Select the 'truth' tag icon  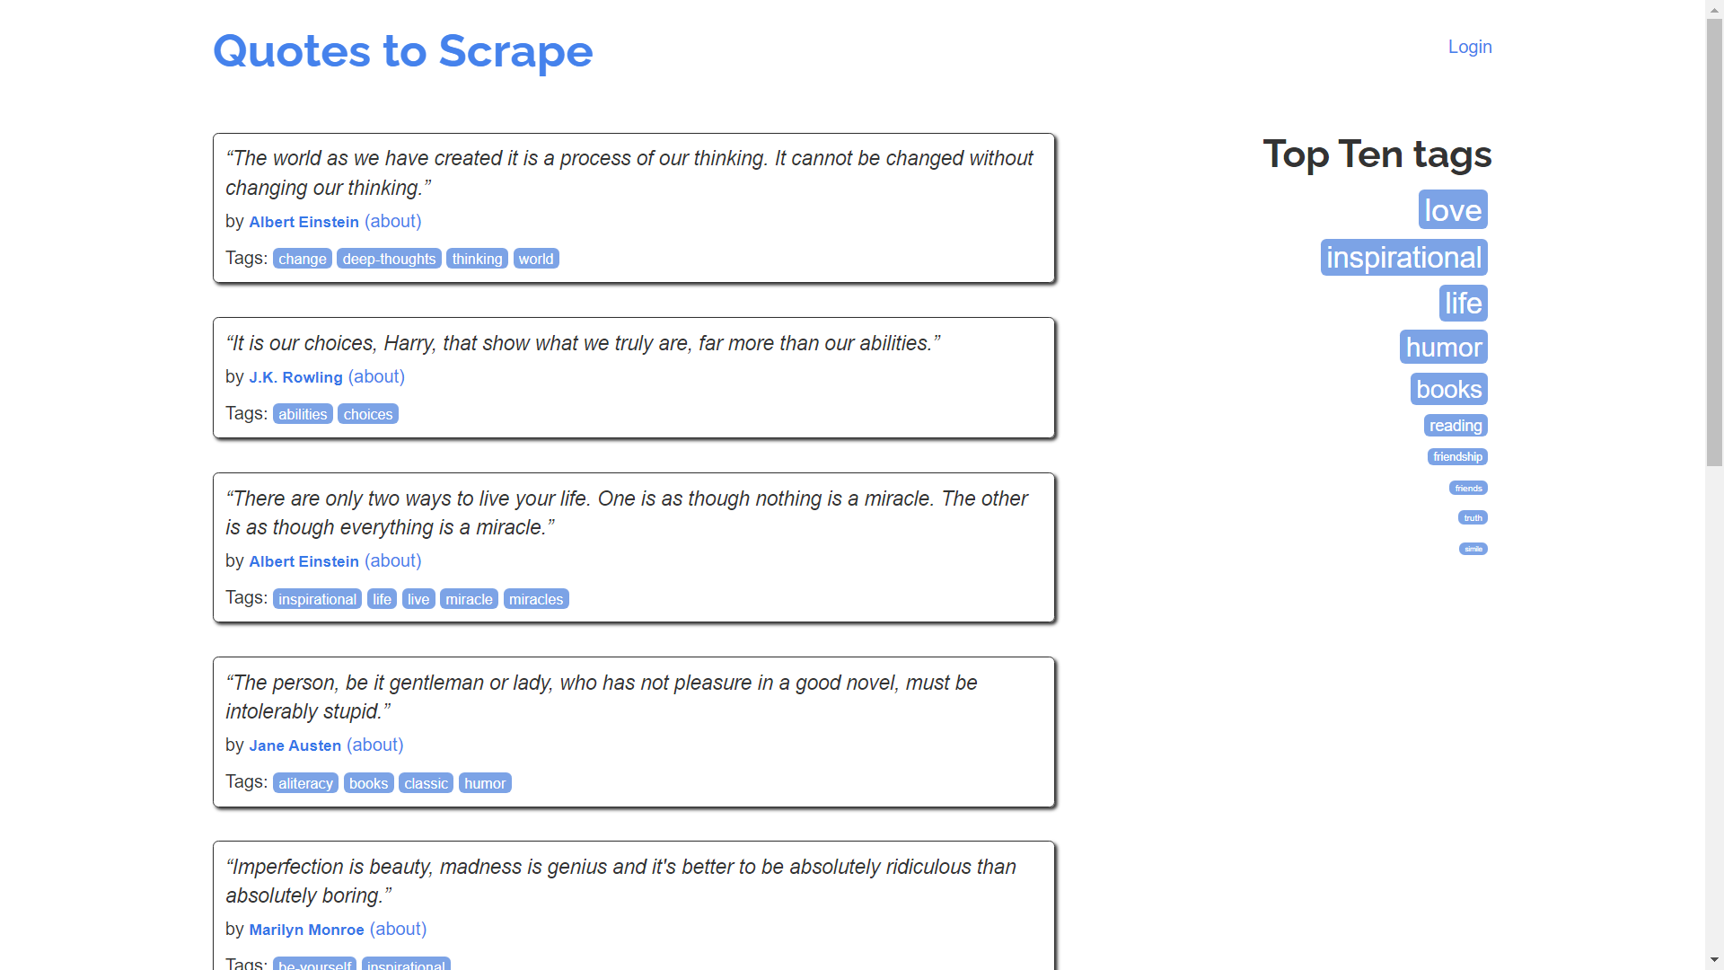[x=1473, y=517]
